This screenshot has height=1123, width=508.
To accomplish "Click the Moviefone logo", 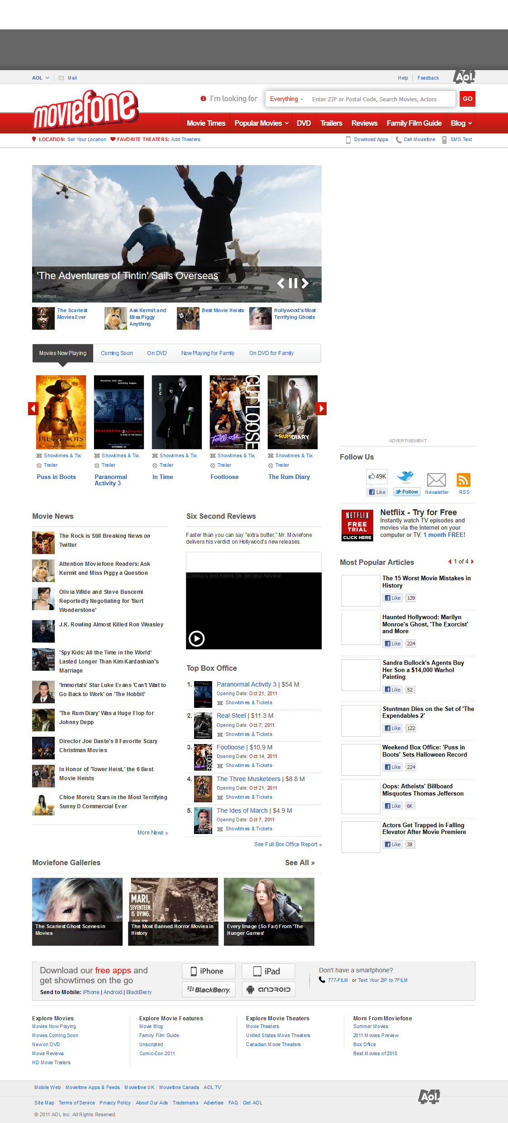I will click(86, 109).
